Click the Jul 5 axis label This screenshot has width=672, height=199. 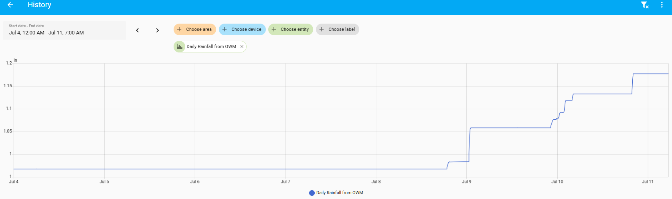point(104,182)
